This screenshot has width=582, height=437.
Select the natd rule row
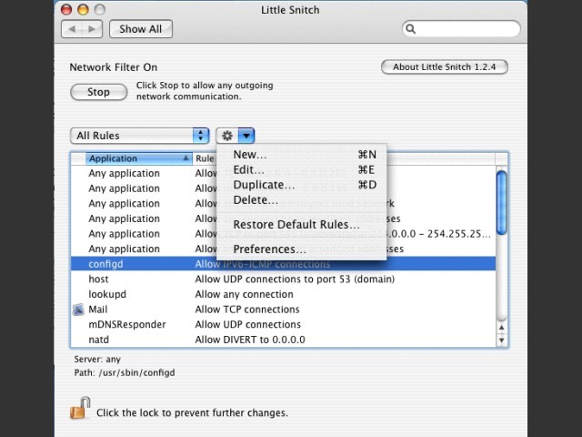(x=283, y=340)
